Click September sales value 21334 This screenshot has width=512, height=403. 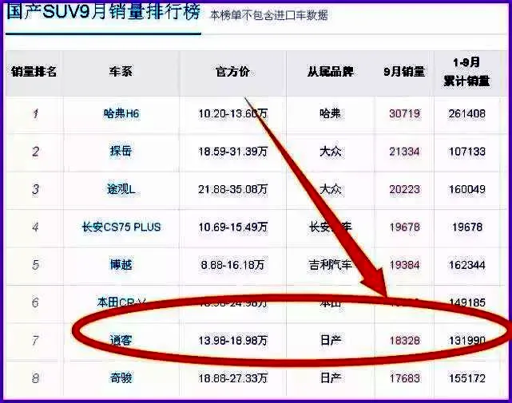point(405,152)
